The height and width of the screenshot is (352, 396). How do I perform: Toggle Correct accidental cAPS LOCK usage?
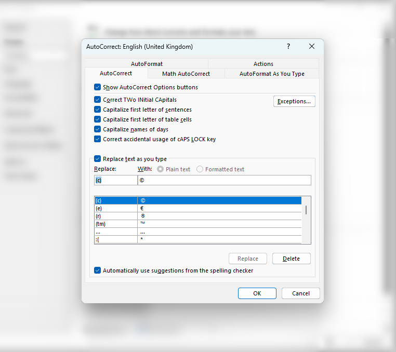pyautogui.click(x=97, y=139)
